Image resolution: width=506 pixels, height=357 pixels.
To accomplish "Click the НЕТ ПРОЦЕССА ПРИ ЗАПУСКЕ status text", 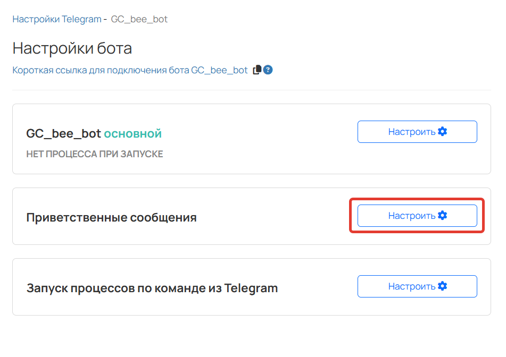I will [95, 154].
